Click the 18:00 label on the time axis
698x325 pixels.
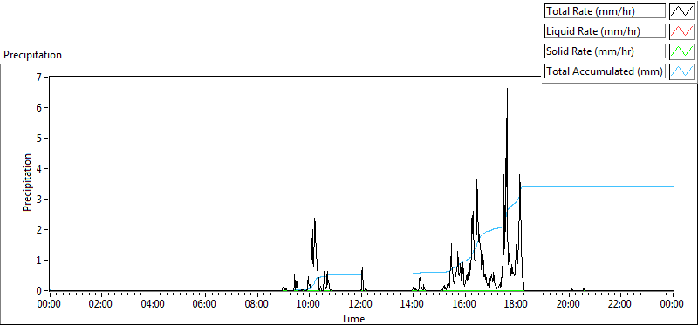click(517, 305)
